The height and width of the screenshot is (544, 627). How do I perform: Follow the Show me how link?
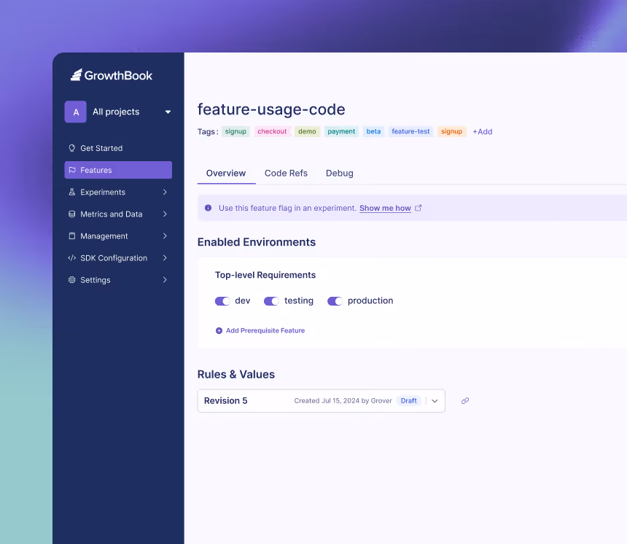pyautogui.click(x=385, y=208)
